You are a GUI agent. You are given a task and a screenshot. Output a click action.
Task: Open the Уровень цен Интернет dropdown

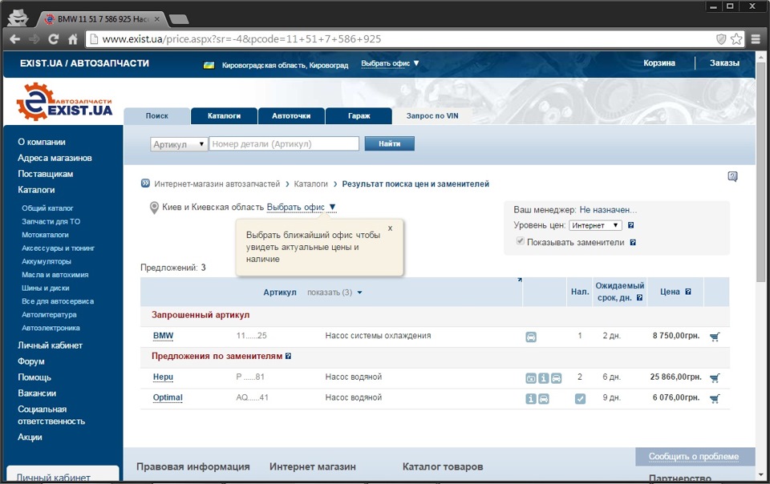tap(596, 225)
